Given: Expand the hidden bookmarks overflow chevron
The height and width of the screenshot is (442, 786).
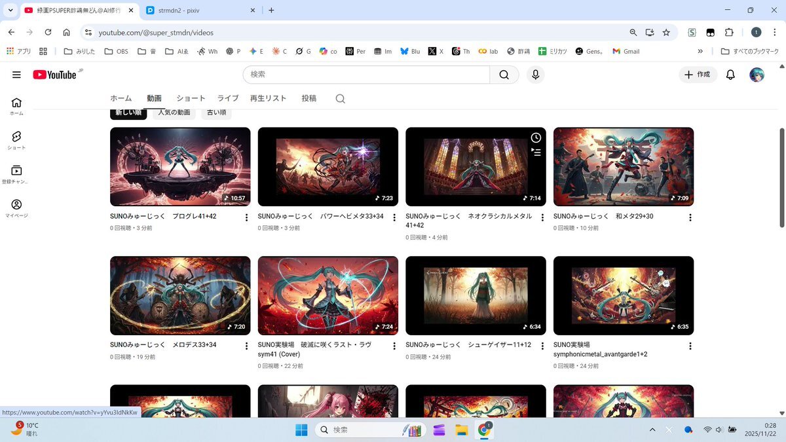Looking at the screenshot, I should (700, 51).
